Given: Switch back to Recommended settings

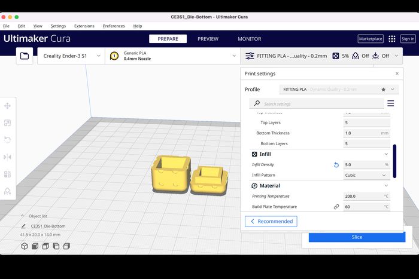Looking at the screenshot, I should point(271,221).
